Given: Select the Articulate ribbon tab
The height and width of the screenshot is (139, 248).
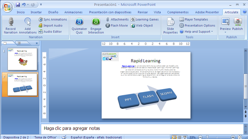Looking at the screenshot, I should [x=231, y=12].
